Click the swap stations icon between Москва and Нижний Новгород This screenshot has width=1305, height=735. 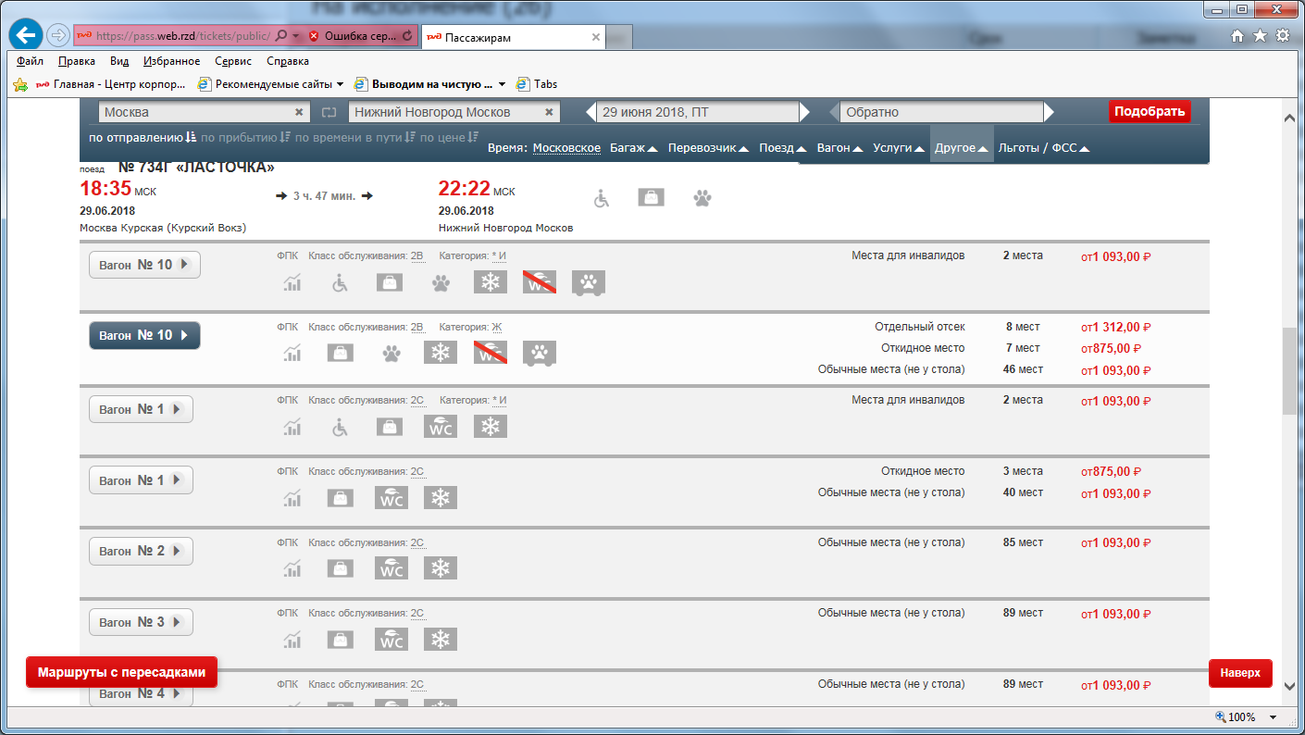(x=330, y=112)
